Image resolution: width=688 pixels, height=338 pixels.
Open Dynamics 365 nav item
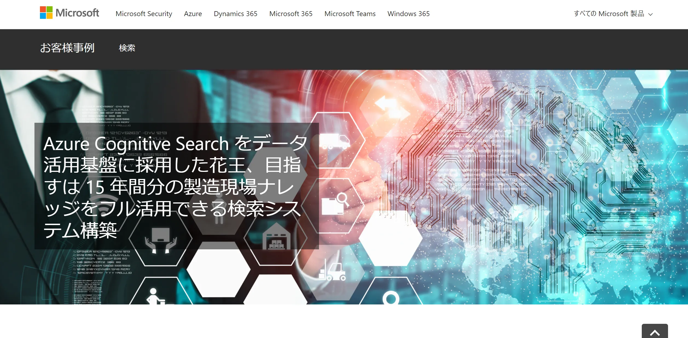[x=236, y=14]
